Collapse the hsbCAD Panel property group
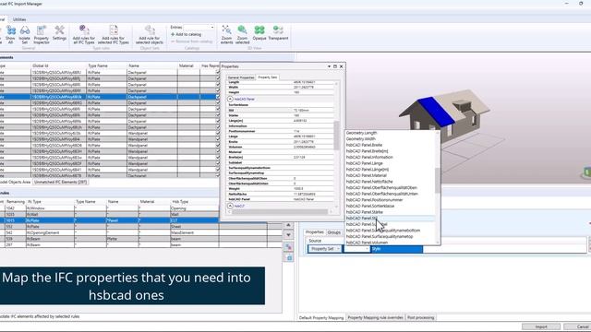The height and width of the screenshot is (332, 591). tap(230, 99)
